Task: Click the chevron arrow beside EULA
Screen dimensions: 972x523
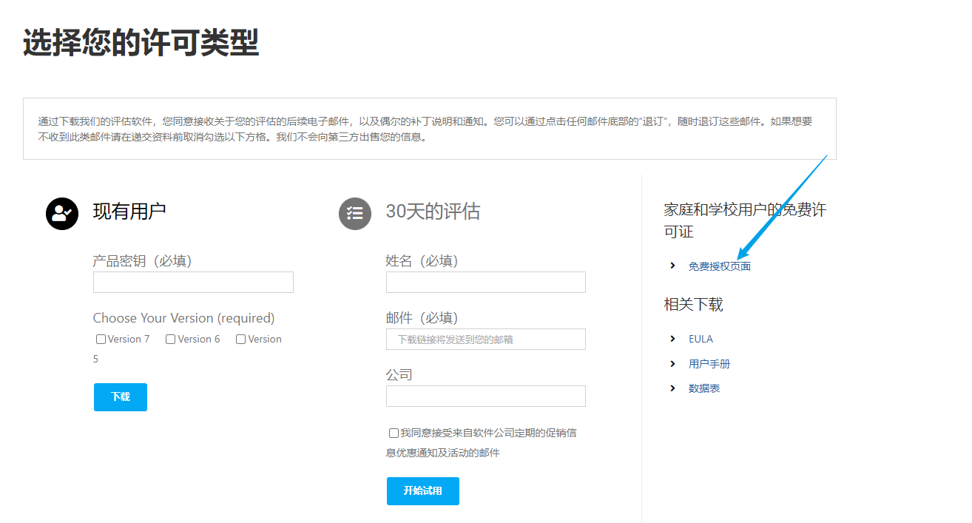Action: (672, 339)
